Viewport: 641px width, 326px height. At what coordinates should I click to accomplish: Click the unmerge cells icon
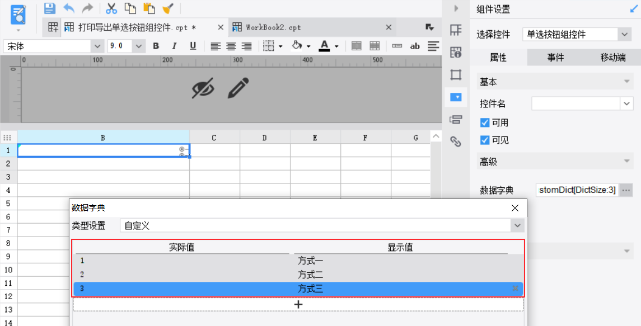click(375, 46)
